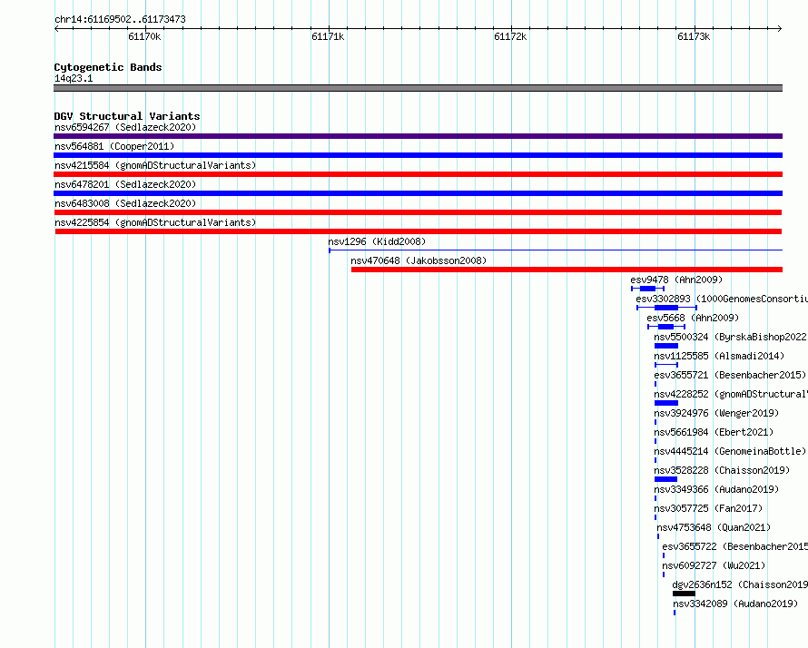
Task: Click the DGV Structural Variants track title
Action: click(127, 116)
